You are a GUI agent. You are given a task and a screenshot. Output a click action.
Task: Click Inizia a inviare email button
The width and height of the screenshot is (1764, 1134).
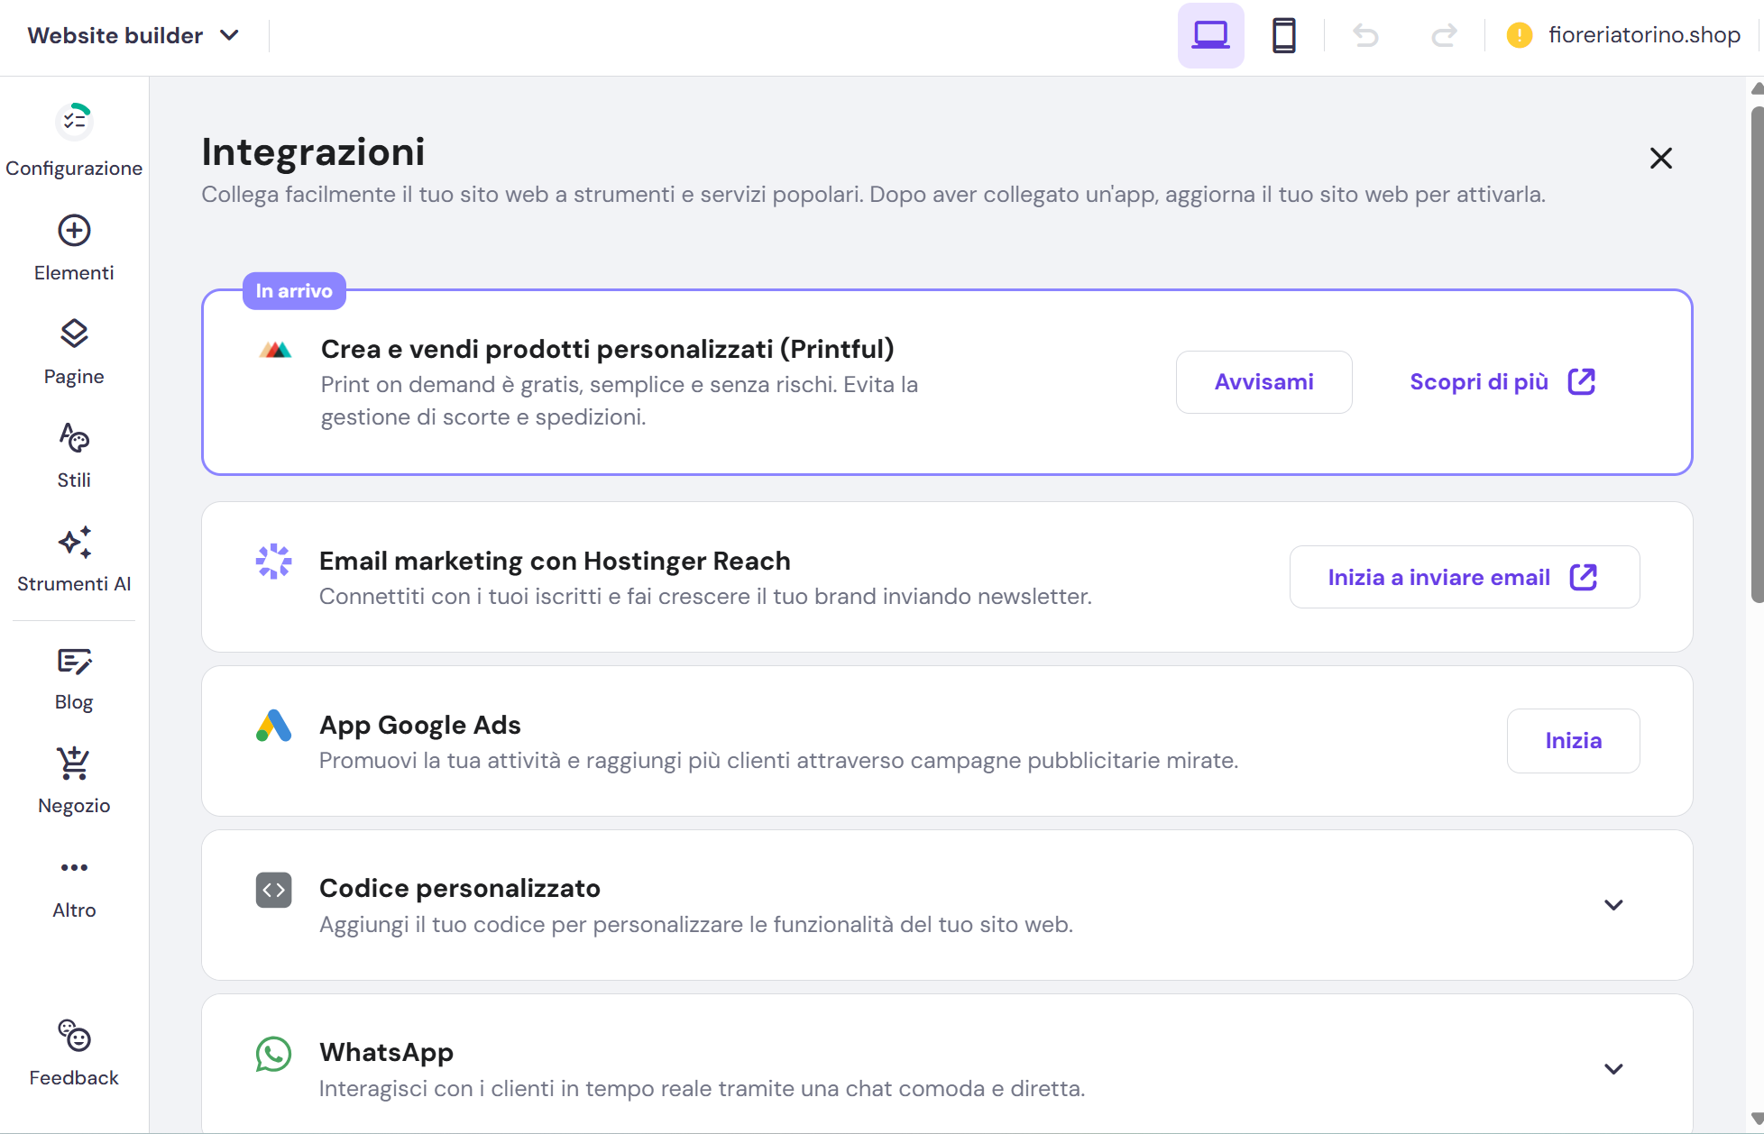[x=1464, y=577]
